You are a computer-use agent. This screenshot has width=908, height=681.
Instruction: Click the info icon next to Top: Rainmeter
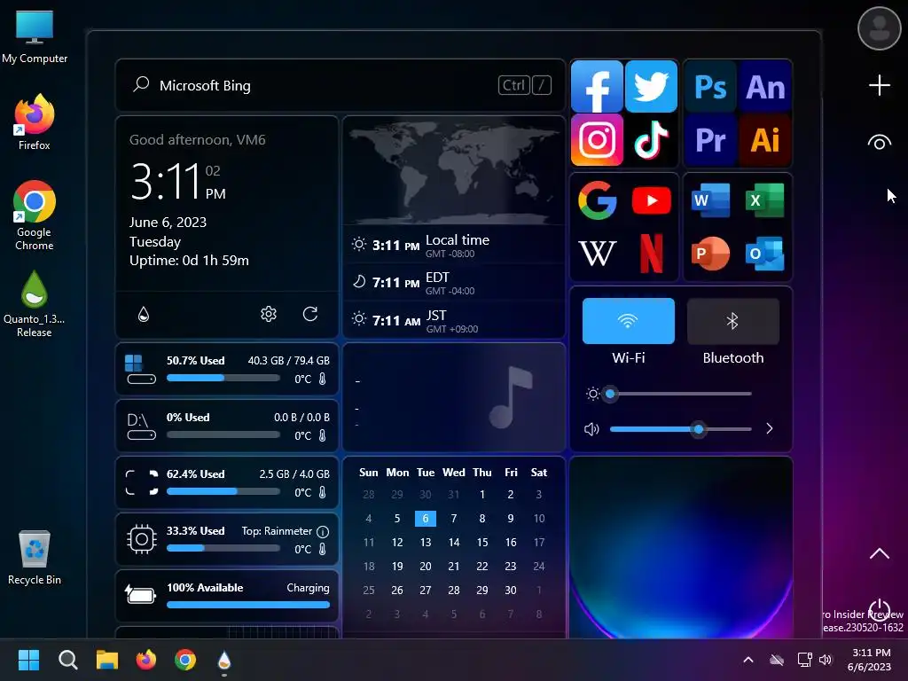tap(323, 532)
